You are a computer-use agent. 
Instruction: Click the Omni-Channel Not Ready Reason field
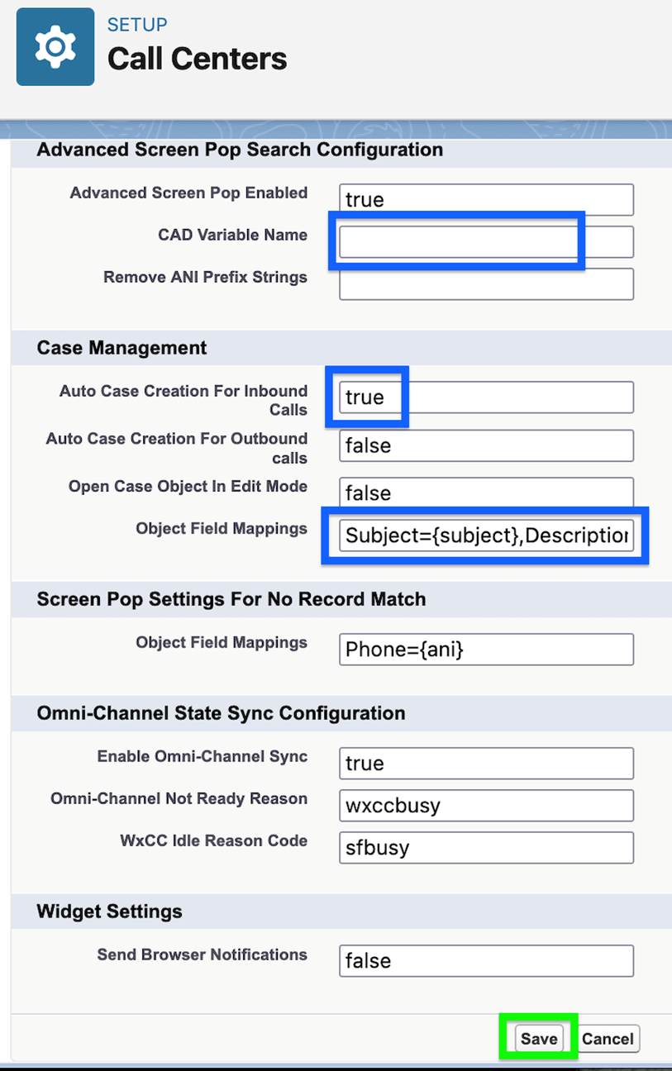(486, 806)
